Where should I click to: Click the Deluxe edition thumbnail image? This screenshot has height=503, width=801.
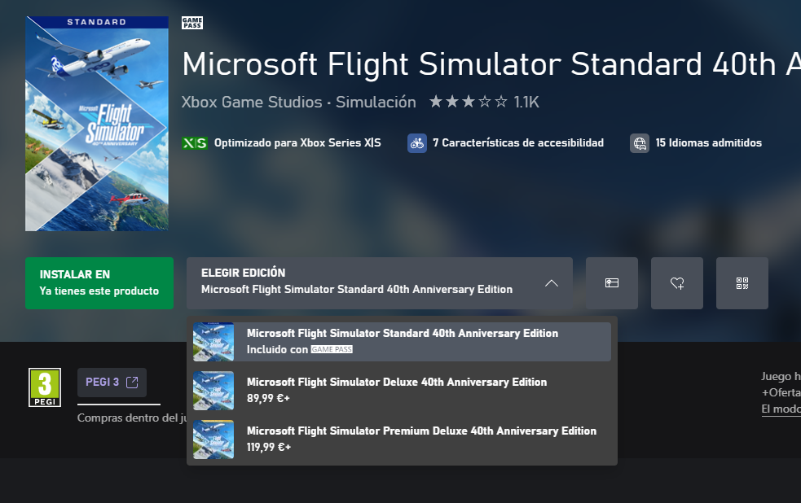[x=213, y=390]
